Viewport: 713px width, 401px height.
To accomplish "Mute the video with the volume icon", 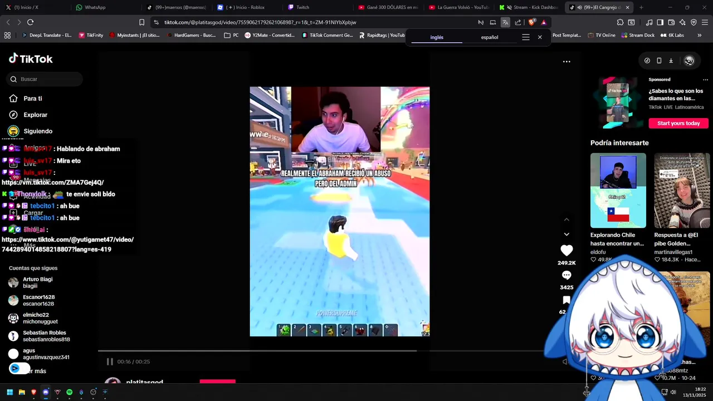I will pos(565,361).
